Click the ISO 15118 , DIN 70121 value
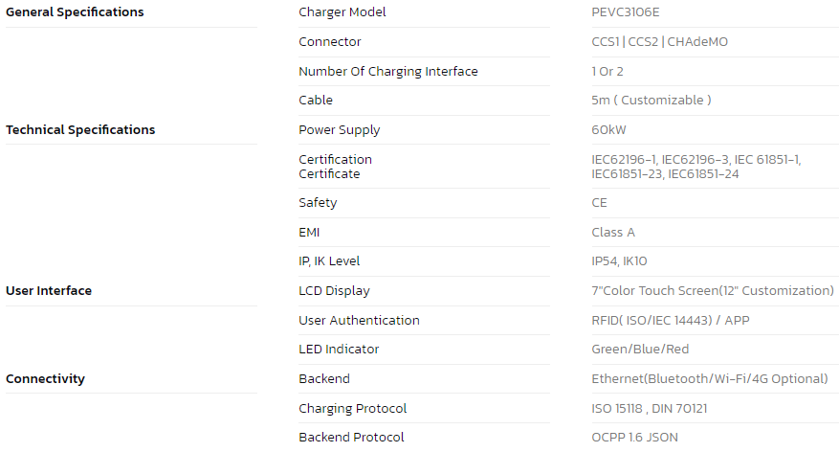This screenshot has height=452, width=839. [x=649, y=408]
